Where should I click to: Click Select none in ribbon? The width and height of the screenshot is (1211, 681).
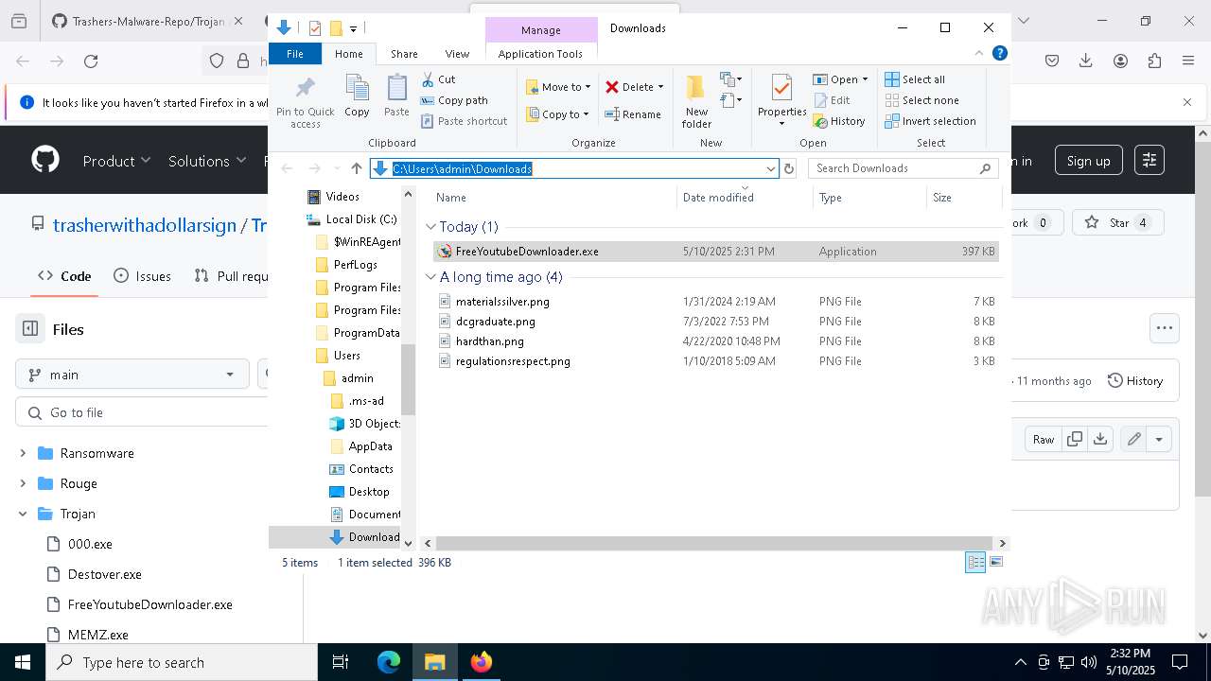point(921,100)
